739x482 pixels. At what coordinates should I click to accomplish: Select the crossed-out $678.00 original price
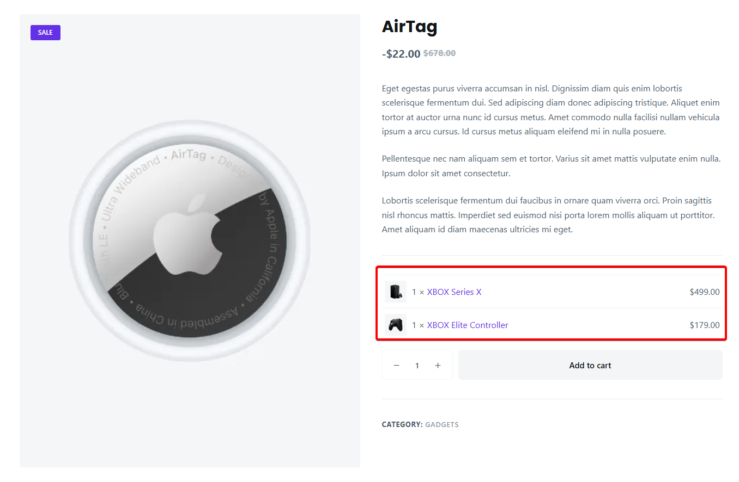pos(439,53)
